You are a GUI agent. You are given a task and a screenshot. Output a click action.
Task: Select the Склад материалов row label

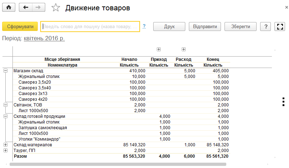click(33, 145)
